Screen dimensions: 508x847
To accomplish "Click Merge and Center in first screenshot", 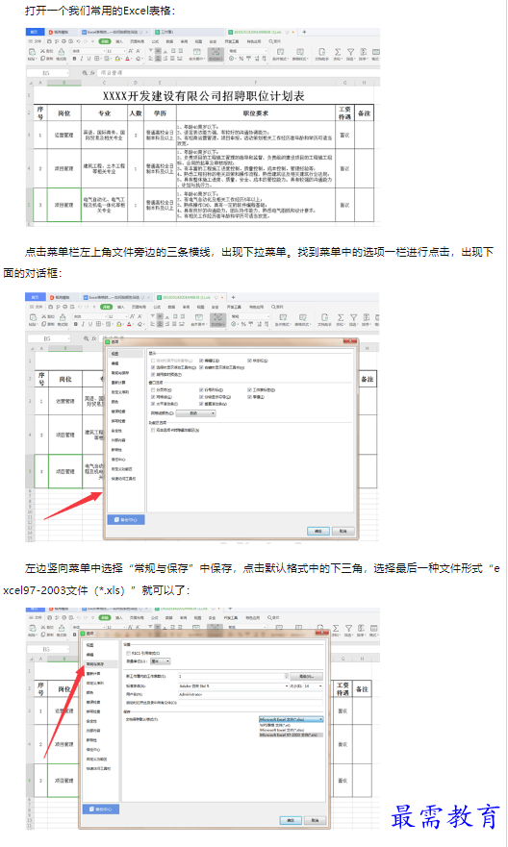I will point(196,51).
